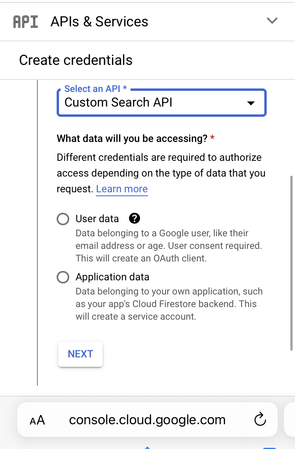The image size is (295, 449).
Task: Reload the page using the refresh icon
Action: (x=260, y=420)
